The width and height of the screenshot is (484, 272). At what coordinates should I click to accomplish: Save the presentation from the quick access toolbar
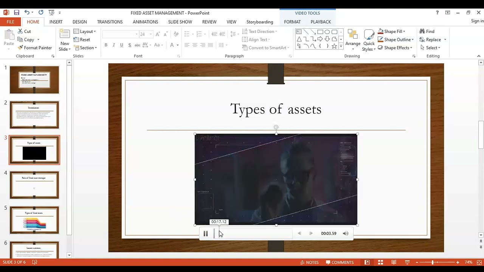[x=17, y=12]
